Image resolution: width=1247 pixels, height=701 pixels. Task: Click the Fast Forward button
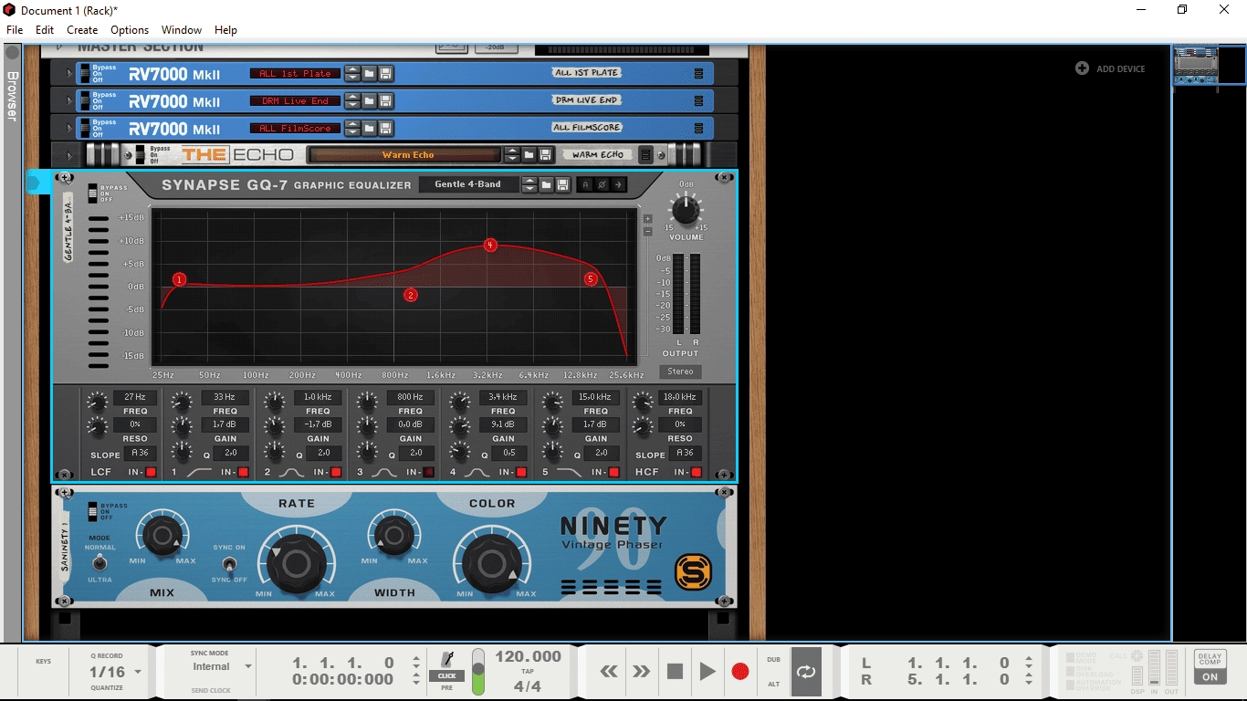(x=642, y=672)
